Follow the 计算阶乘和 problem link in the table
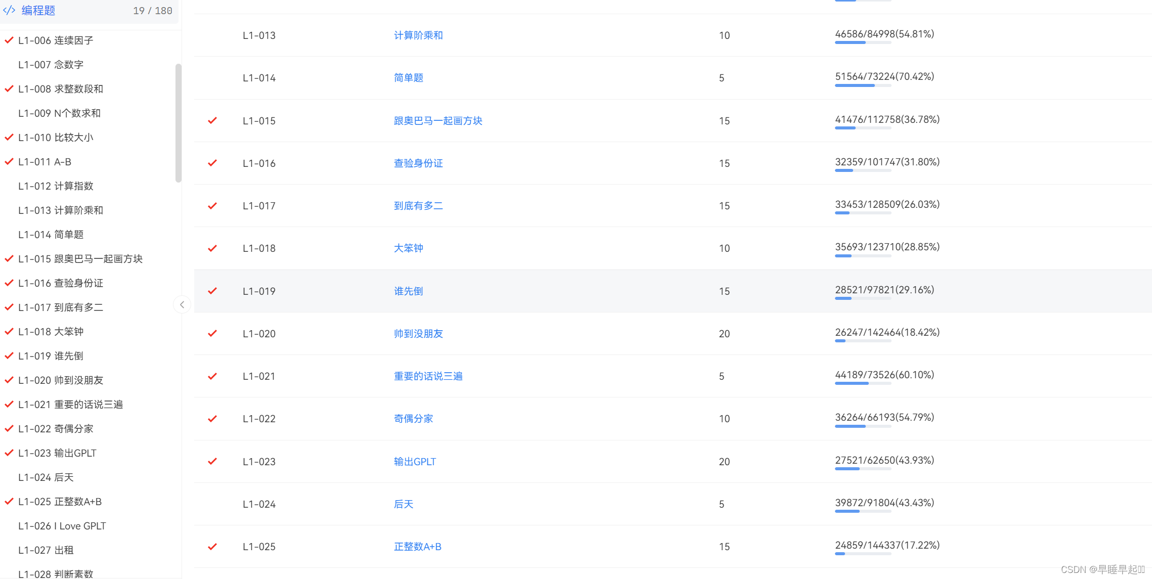The height and width of the screenshot is (579, 1152). coord(418,35)
